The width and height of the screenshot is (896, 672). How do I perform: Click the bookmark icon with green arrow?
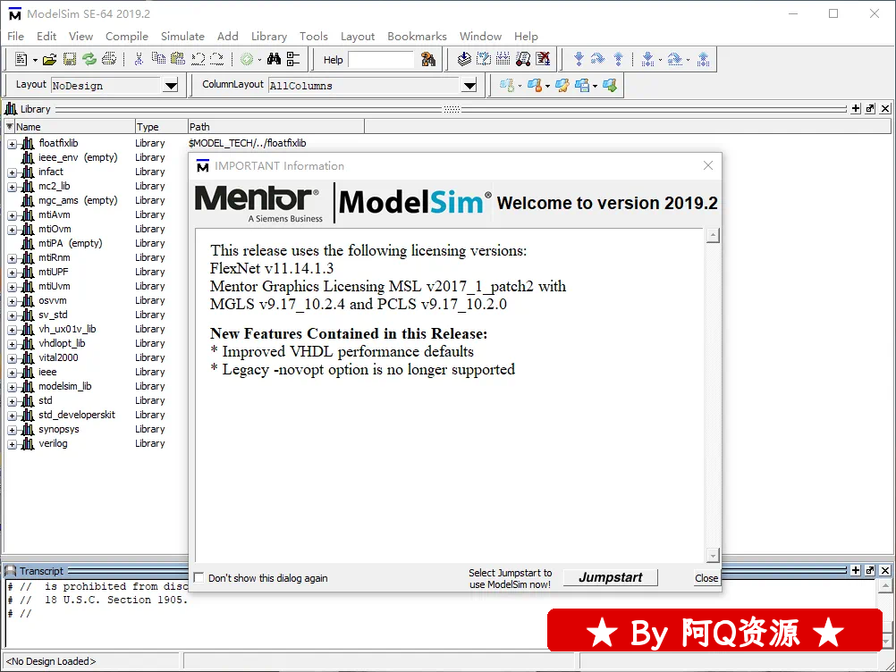(610, 86)
